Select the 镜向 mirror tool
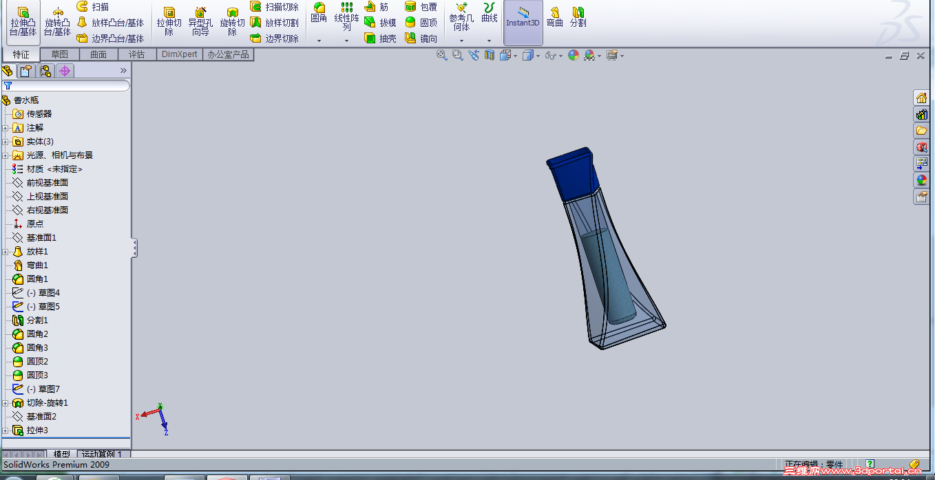 point(421,39)
